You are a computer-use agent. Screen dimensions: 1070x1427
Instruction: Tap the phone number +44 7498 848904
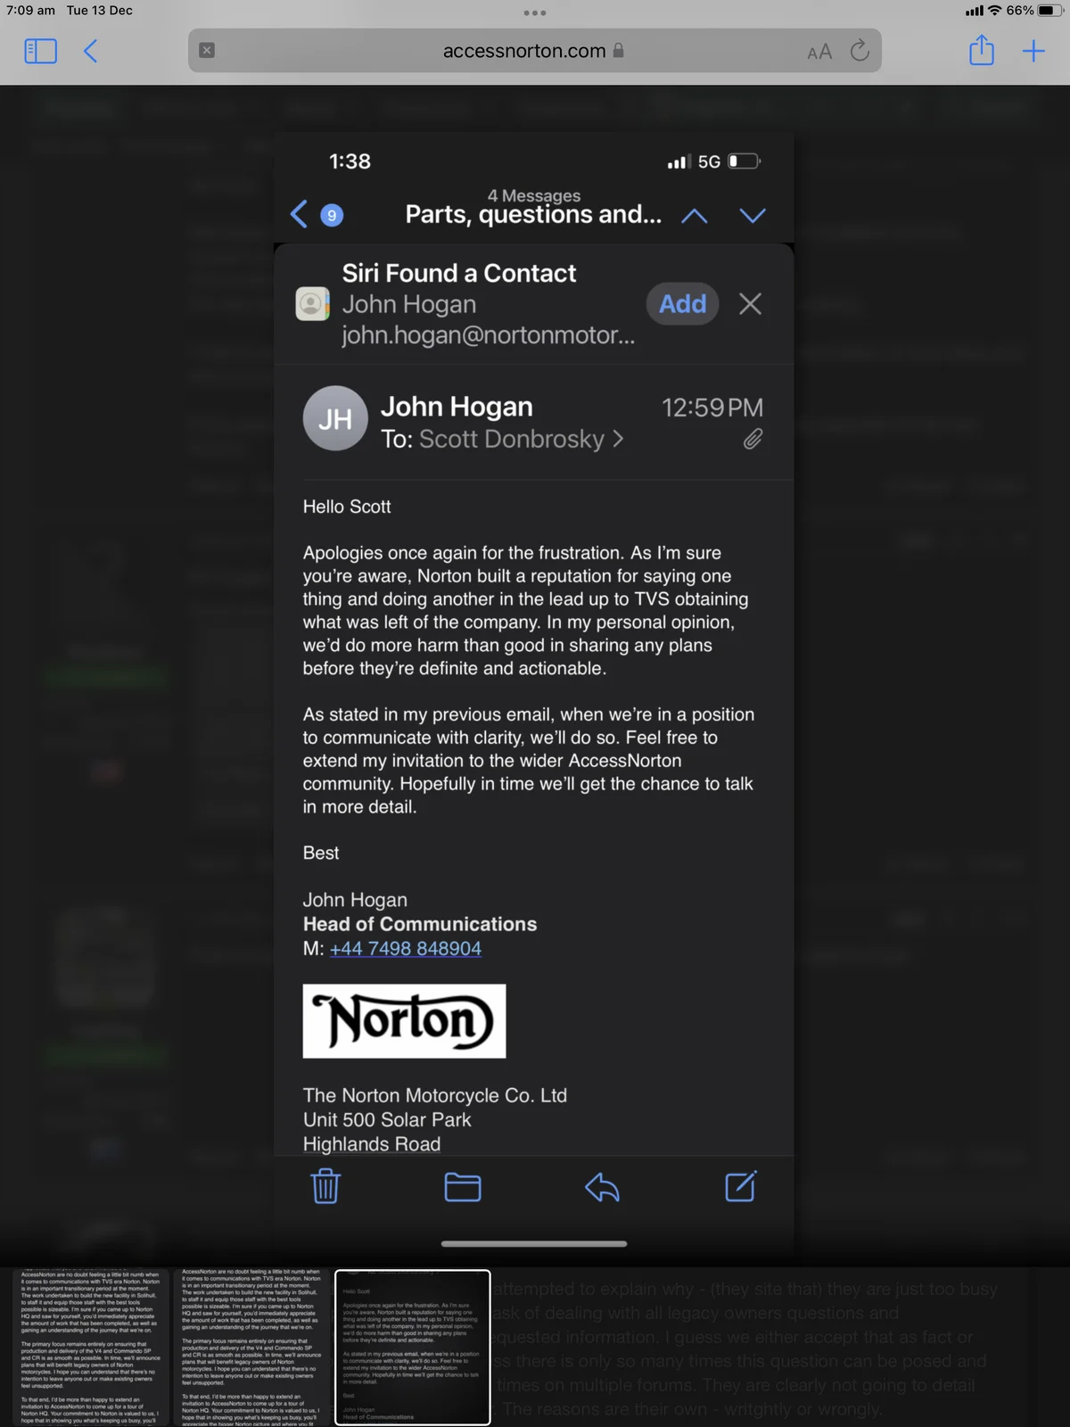click(406, 948)
